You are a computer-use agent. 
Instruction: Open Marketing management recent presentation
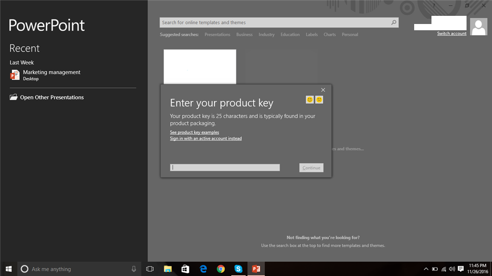[x=73, y=75]
